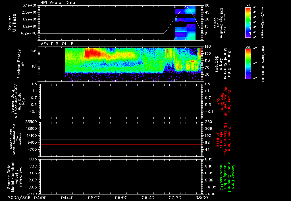Click the '14100' scanner position tick label
Viewport: 291px width, 201px height.
pyautogui.click(x=31, y=135)
